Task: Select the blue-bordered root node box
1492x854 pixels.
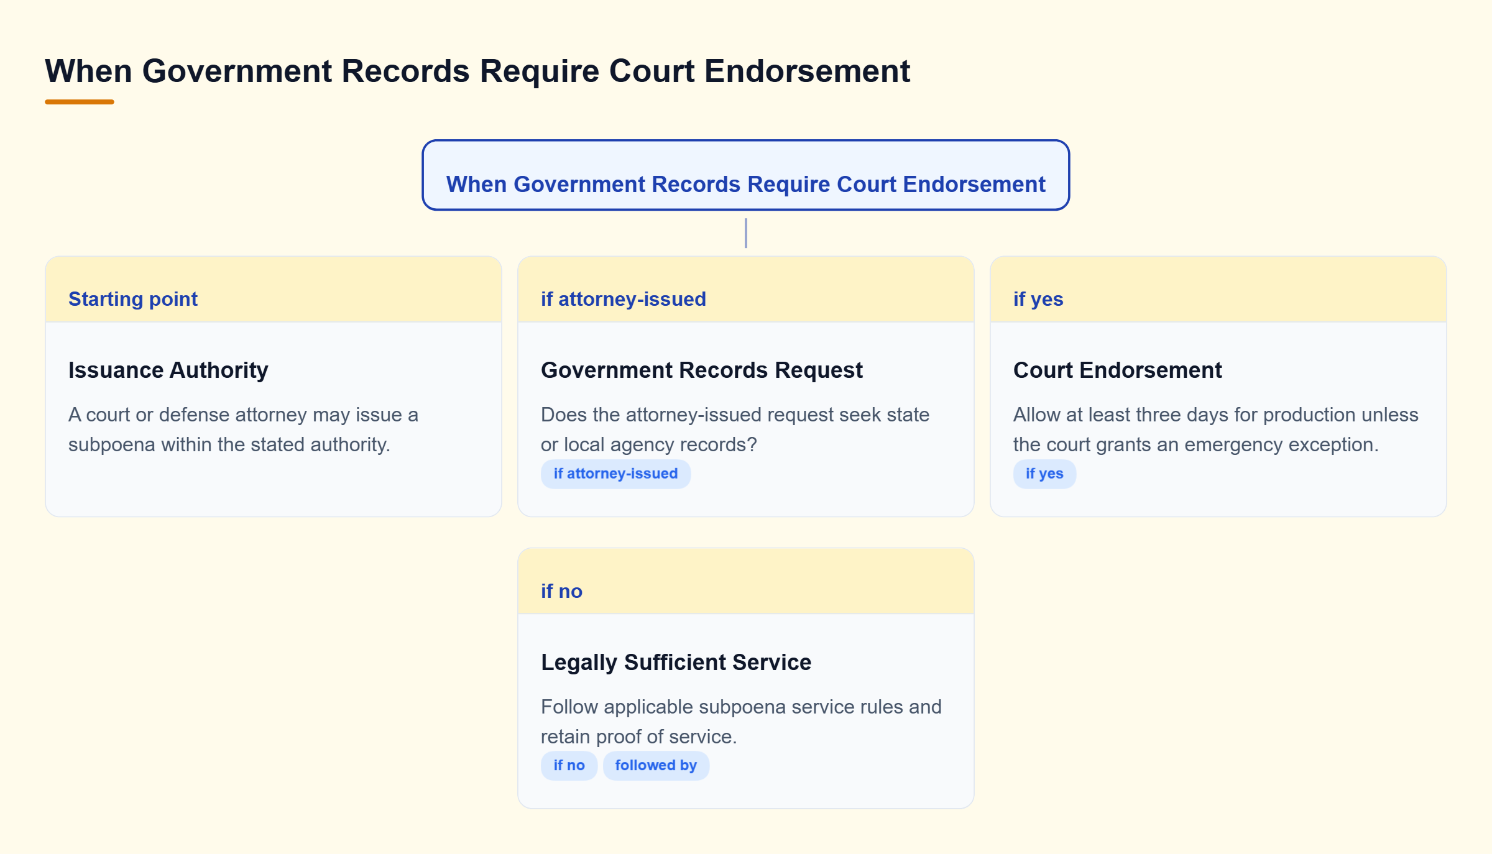Action: click(x=745, y=175)
